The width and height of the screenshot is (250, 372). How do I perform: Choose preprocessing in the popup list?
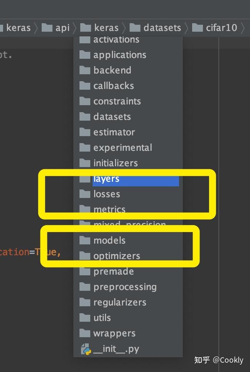(x=128, y=287)
